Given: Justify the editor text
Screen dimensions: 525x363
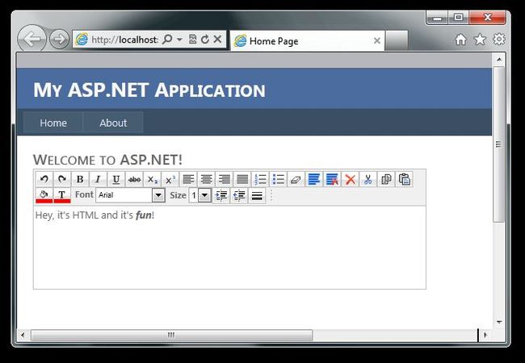Looking at the screenshot, I should pyautogui.click(x=242, y=179).
